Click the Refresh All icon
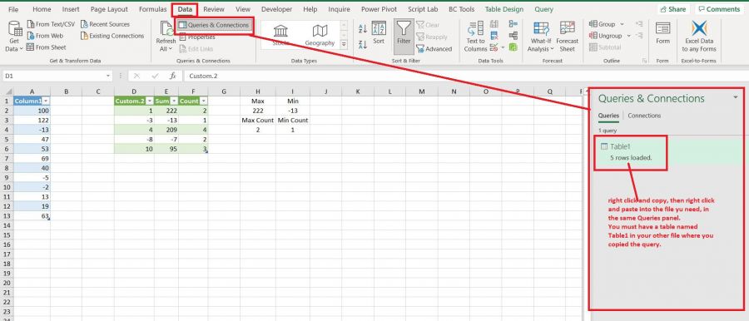This screenshot has height=321, width=749. [x=166, y=29]
